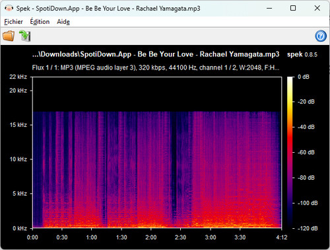Open a file with the folder icon
The width and height of the screenshot is (330, 250).
coord(9,36)
